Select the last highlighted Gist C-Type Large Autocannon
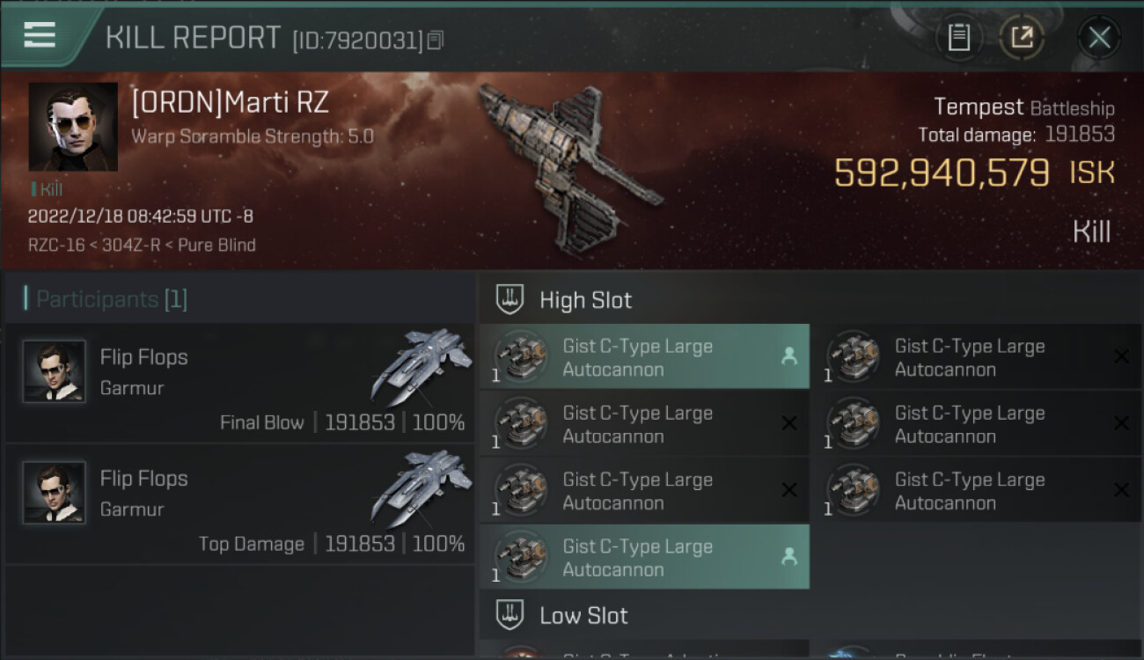The height and width of the screenshot is (660, 1144). click(x=644, y=556)
